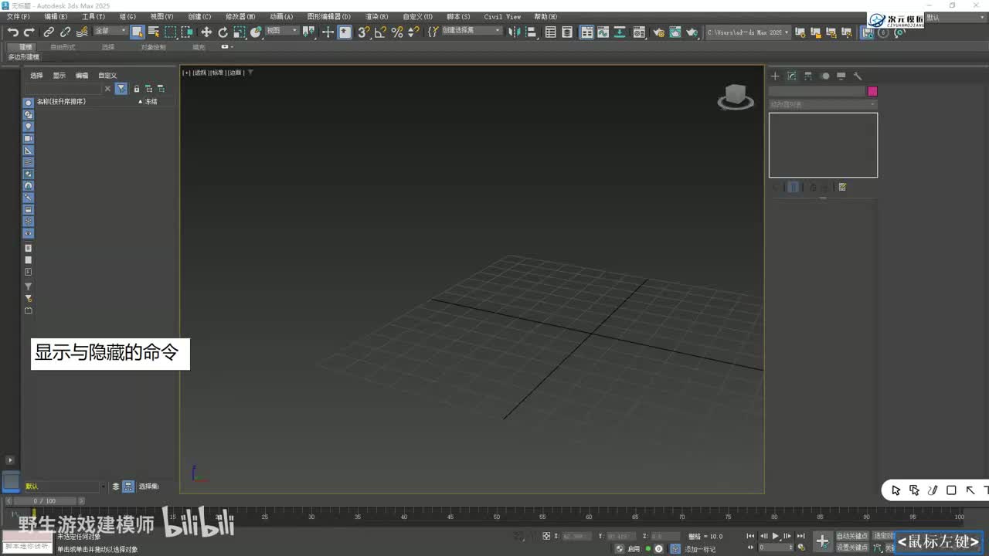Open the Layer Explorer icon
The width and height of the screenshot is (989, 556).
567,32
